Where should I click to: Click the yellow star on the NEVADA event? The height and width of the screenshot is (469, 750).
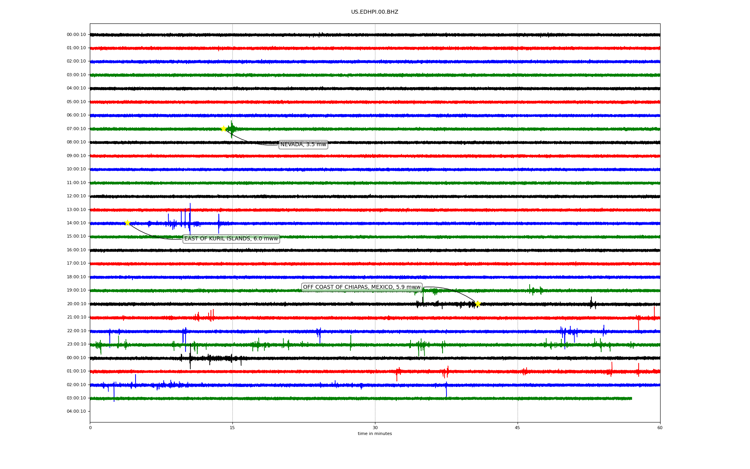[223, 129]
